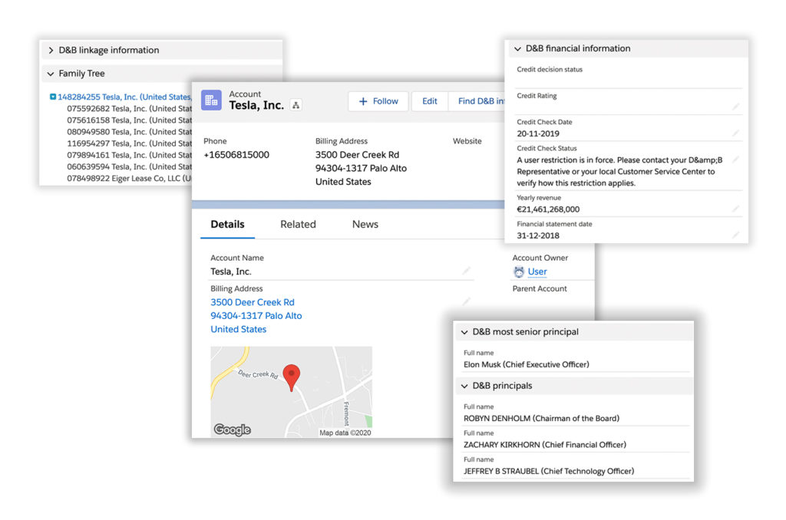The width and height of the screenshot is (786, 520).
Task: Collapse the Family Tree section
Action: click(51, 74)
